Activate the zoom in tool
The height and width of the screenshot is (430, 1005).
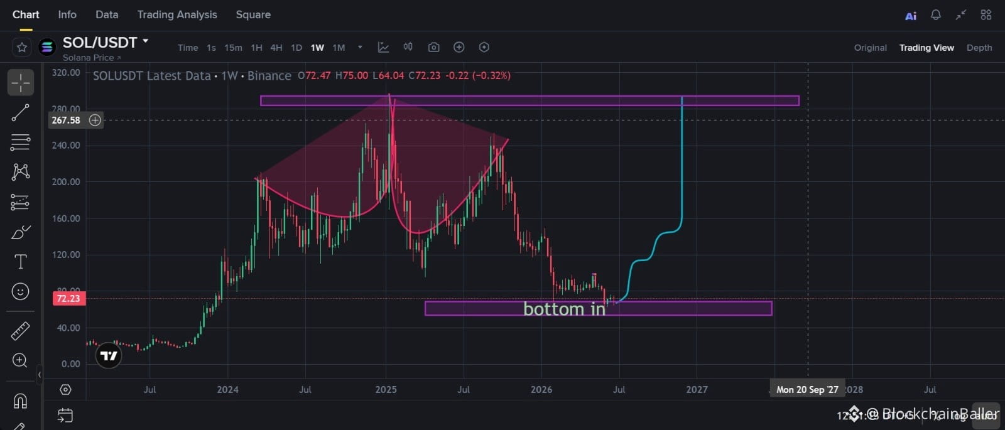click(x=20, y=360)
